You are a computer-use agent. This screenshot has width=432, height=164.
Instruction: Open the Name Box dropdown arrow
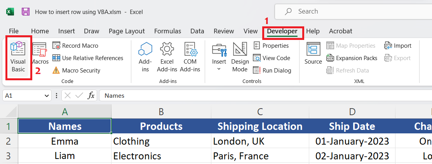pos(47,95)
